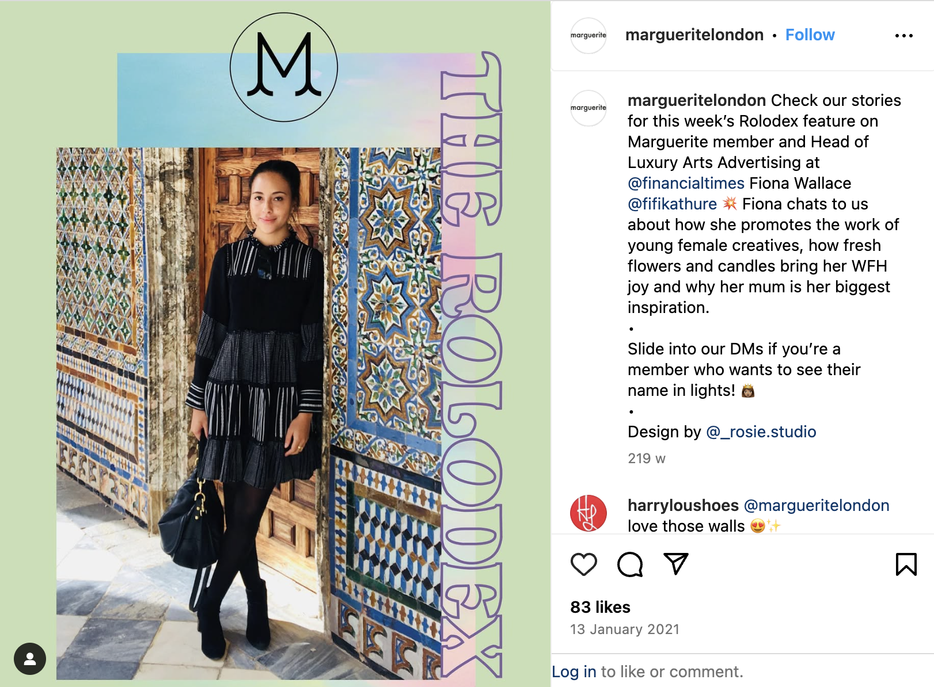Open marguerite profile picture in the header

point(589,36)
